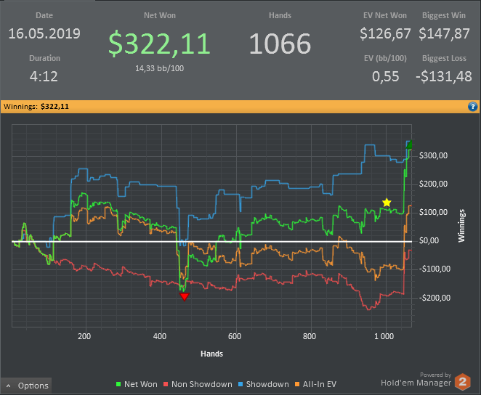Click the 800 hands x-axis label
Image resolution: width=481 pixels, height=395 pixels.
click(x=310, y=336)
